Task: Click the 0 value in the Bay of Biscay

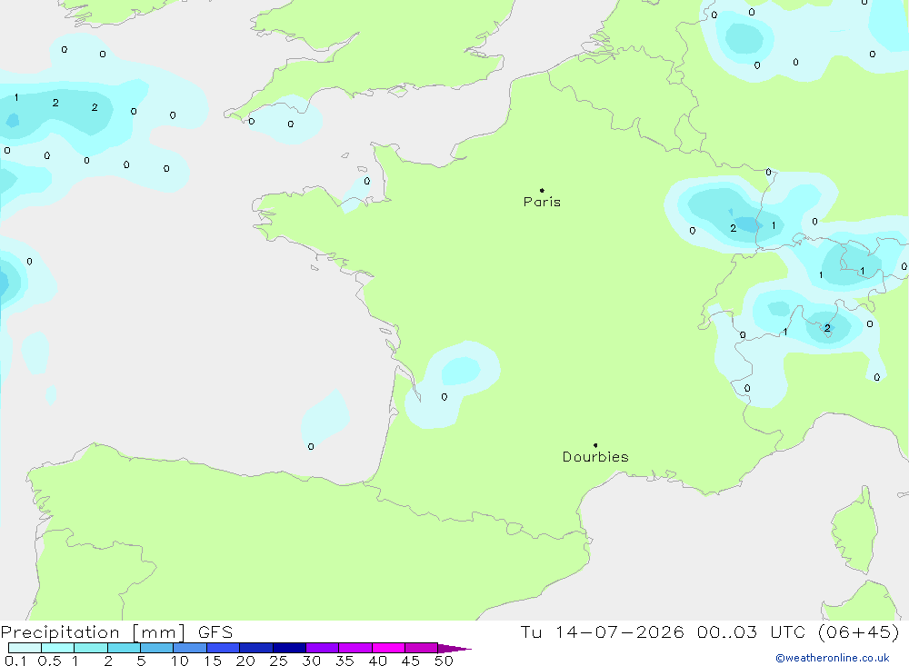Action: click(311, 446)
